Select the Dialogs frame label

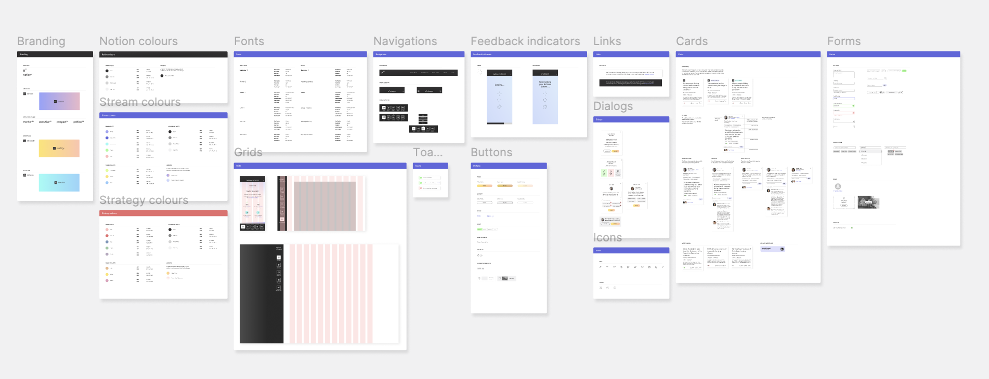click(x=613, y=106)
